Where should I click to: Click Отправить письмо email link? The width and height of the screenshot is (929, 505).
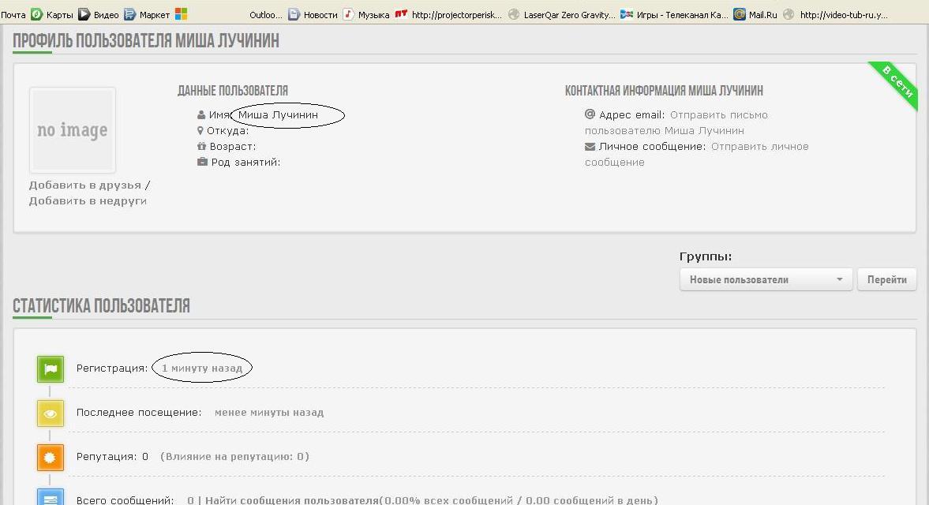pyautogui.click(x=718, y=115)
